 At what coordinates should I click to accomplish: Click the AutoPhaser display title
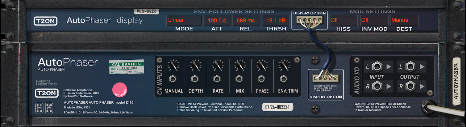click(x=105, y=21)
